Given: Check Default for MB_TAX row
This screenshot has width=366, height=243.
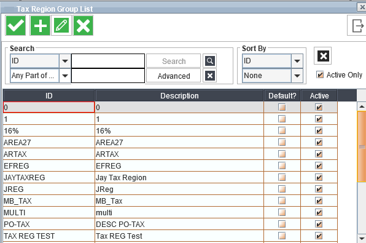Looking at the screenshot, I should click(x=282, y=201).
